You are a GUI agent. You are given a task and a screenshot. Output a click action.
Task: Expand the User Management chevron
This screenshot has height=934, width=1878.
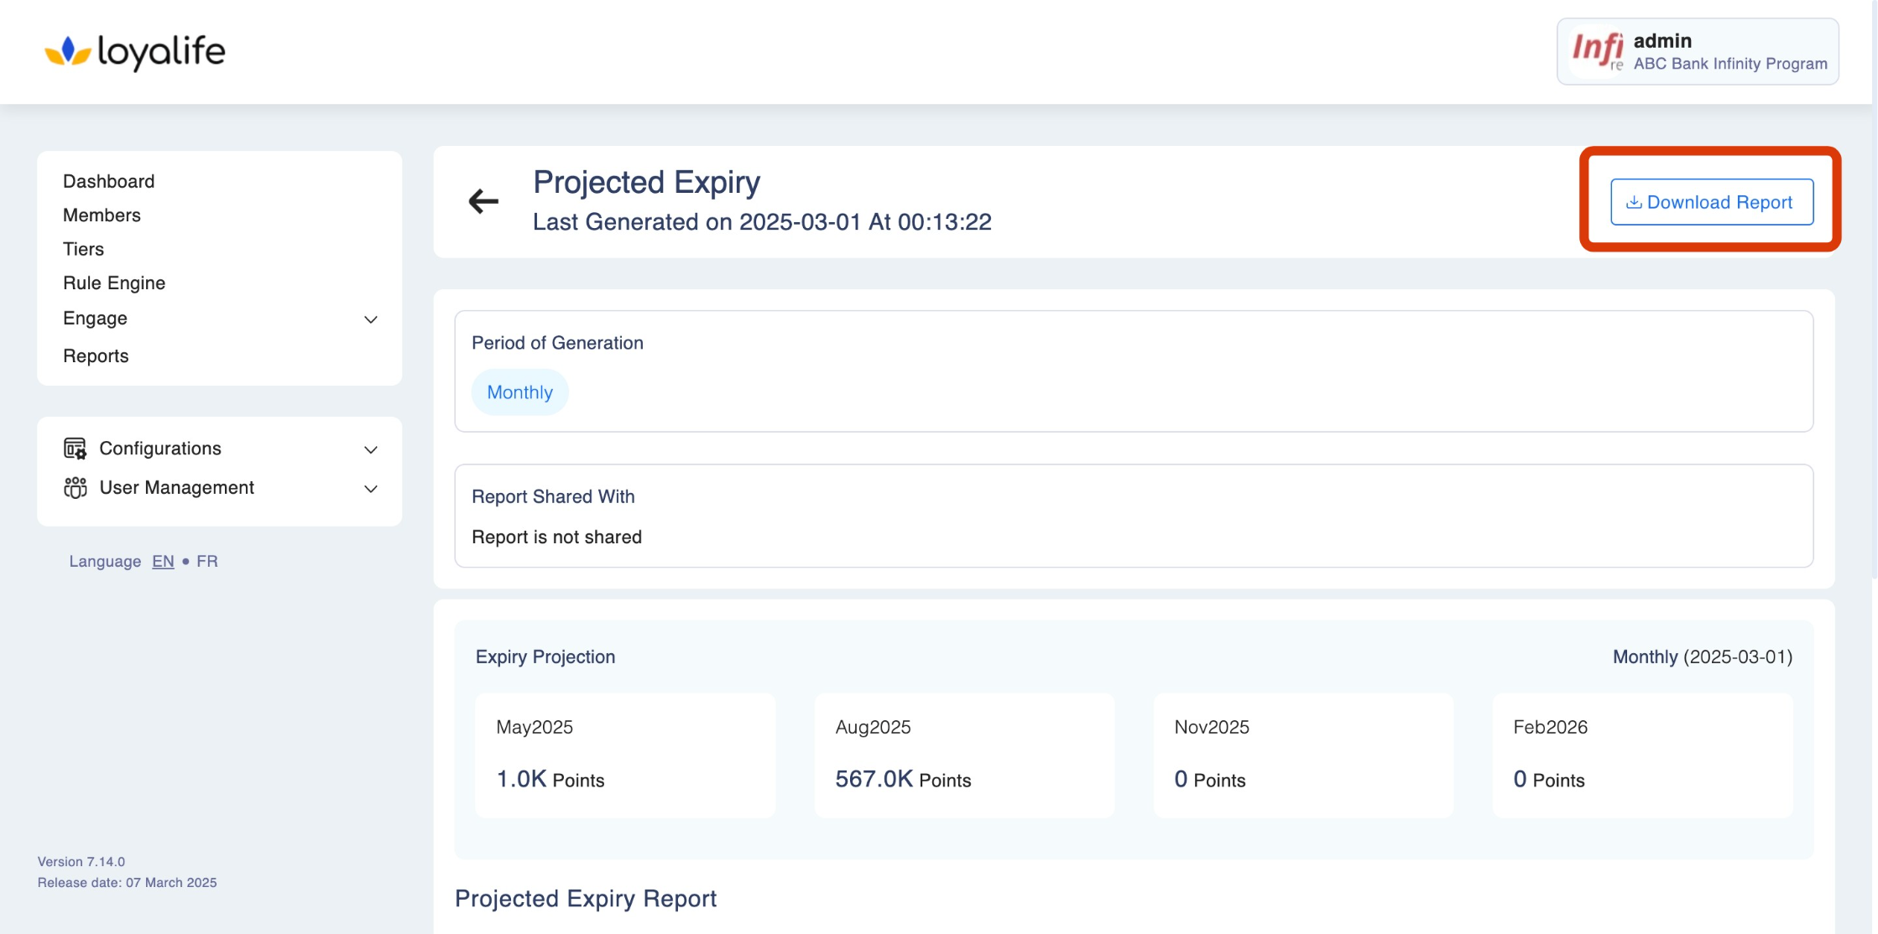[x=370, y=489]
